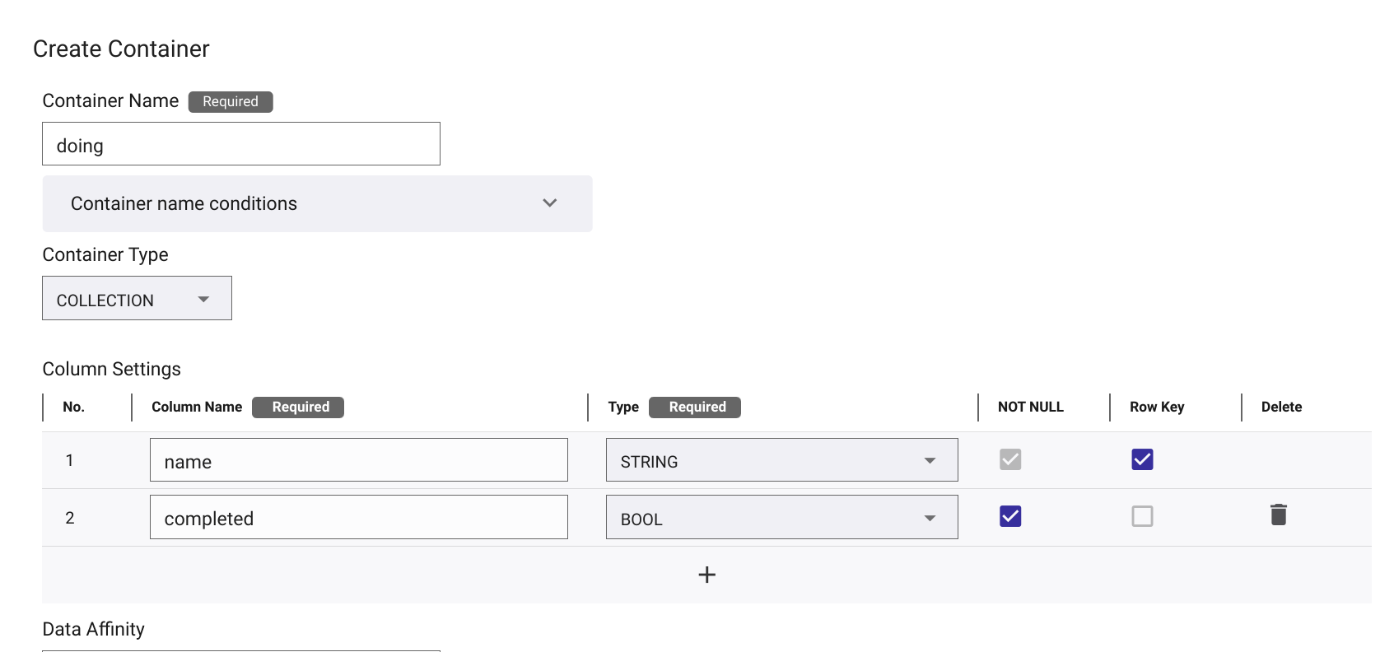This screenshot has width=1380, height=652.
Task: Click the disabled NOT NULL checkbox for name
Action: pos(1010,459)
